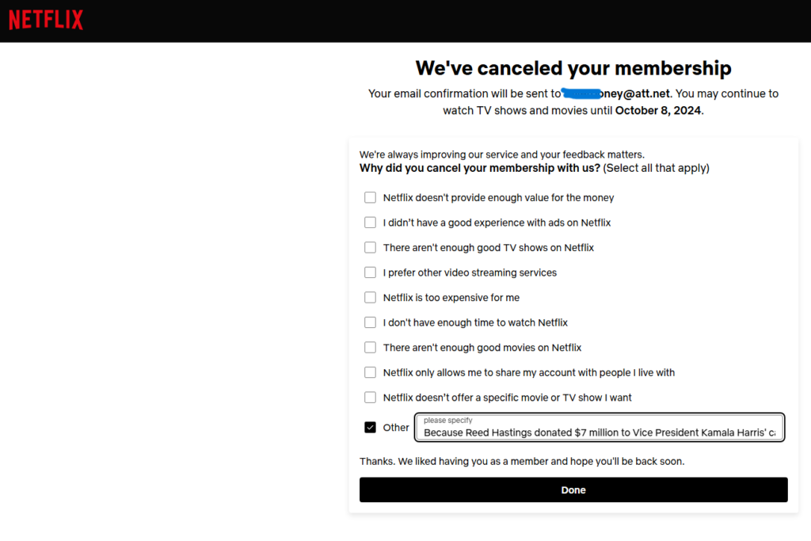This screenshot has width=811, height=541.
Task: Check "I prefer other video streaming services"
Action: [x=370, y=272]
